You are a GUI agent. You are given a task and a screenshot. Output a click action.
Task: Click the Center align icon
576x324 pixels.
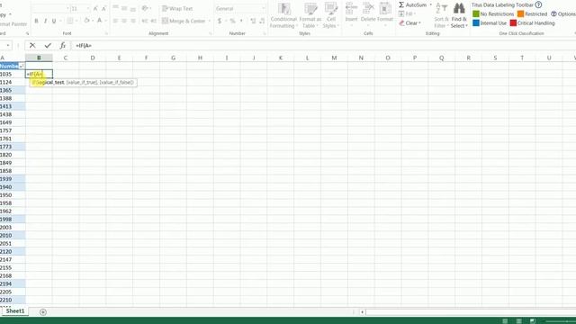click(x=124, y=21)
